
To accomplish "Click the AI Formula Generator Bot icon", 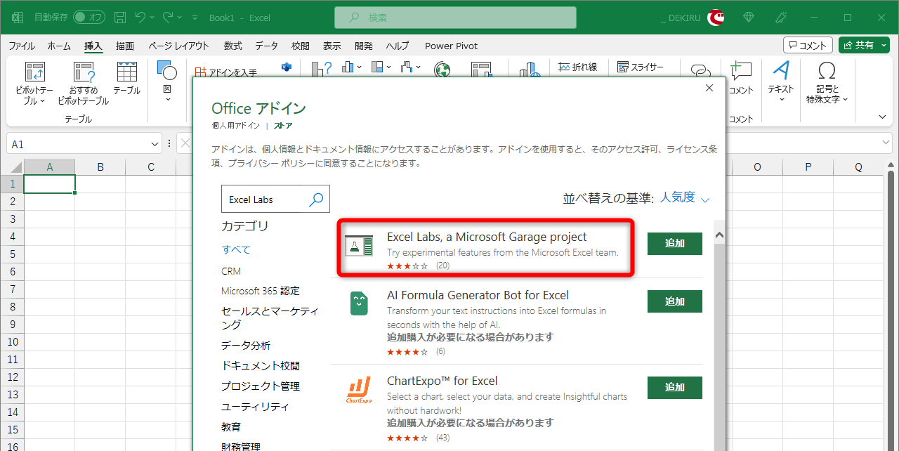I will click(x=359, y=303).
